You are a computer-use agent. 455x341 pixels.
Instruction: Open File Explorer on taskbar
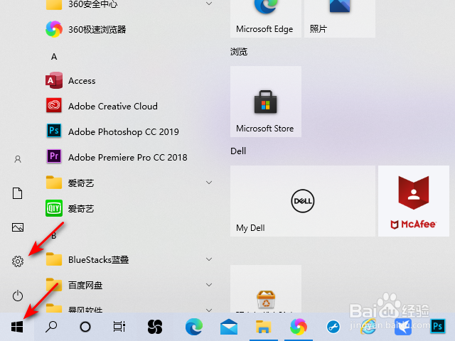[x=264, y=327]
